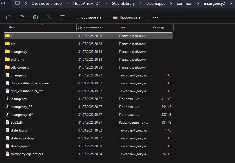Click the folder icon of folder 1
This screenshot has height=163, width=235.
(7, 36)
